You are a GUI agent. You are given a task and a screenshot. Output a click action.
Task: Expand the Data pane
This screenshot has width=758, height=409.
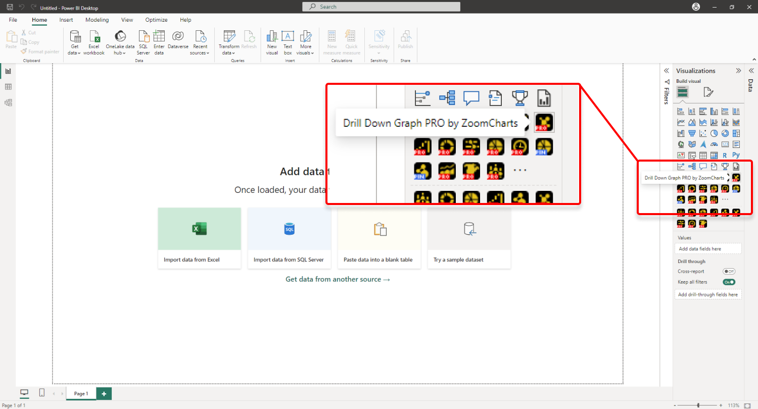751,71
